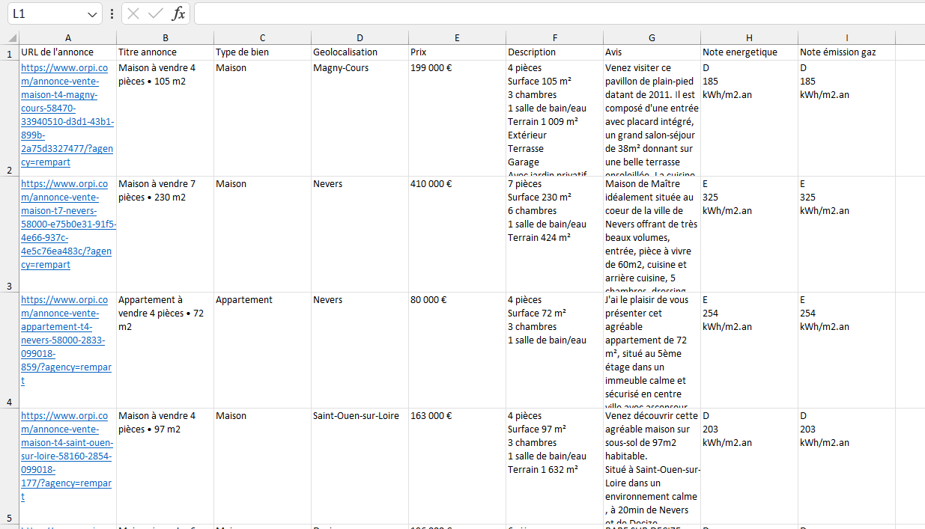Click description cell with 'Surface 105 m²'
Image resolution: width=925 pixels, height=529 pixels.
(555, 118)
